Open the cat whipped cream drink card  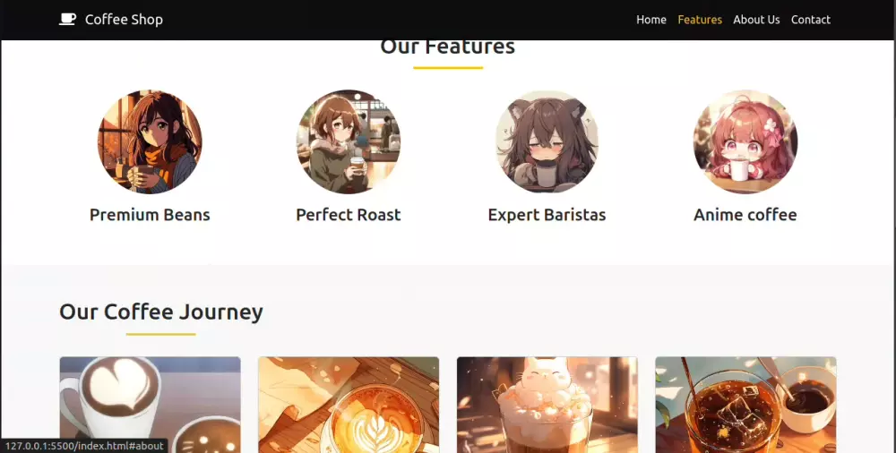point(547,405)
